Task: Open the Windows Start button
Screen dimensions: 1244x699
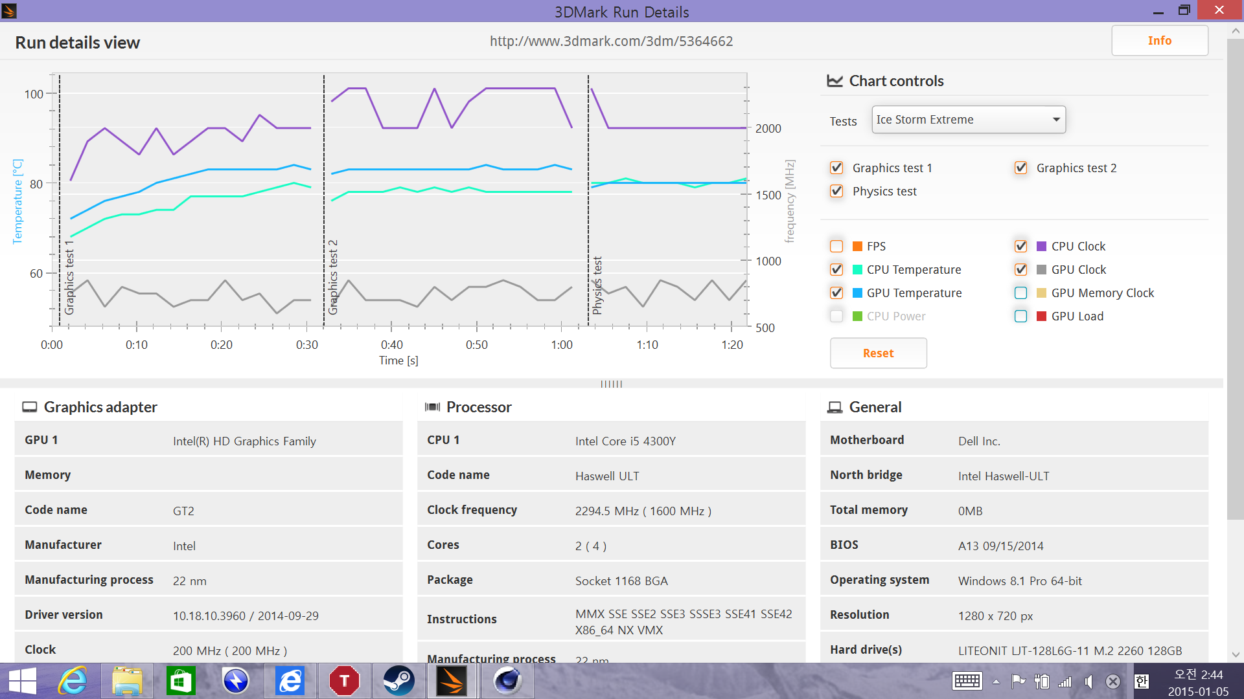Action: tap(23, 681)
